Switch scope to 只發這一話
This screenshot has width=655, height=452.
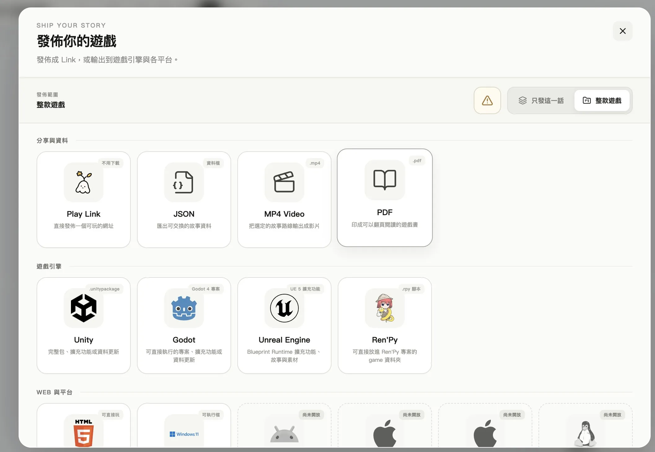(541, 100)
